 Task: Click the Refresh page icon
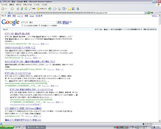pyautogui.click(x=22, y=9)
